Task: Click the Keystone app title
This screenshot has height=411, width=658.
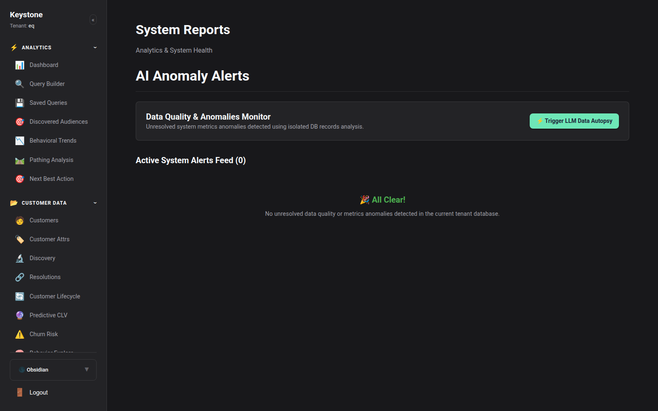Action: (x=26, y=15)
